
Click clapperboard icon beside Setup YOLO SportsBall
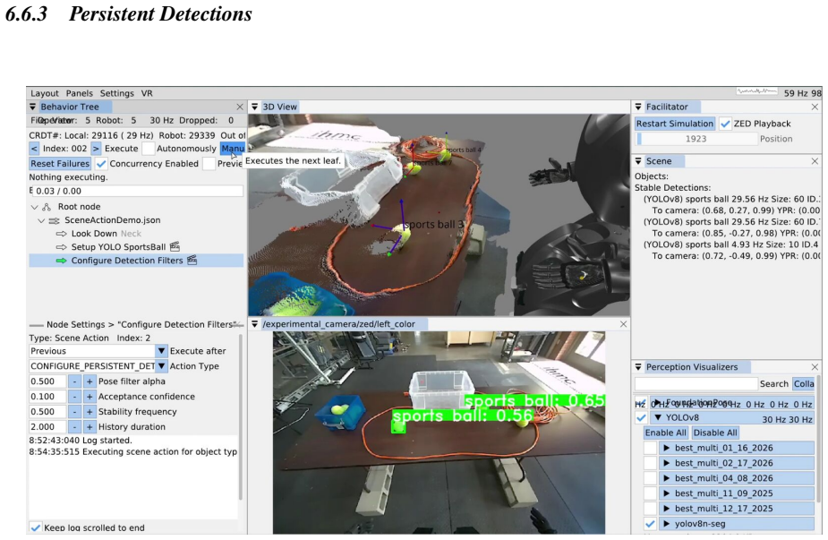click(x=175, y=247)
